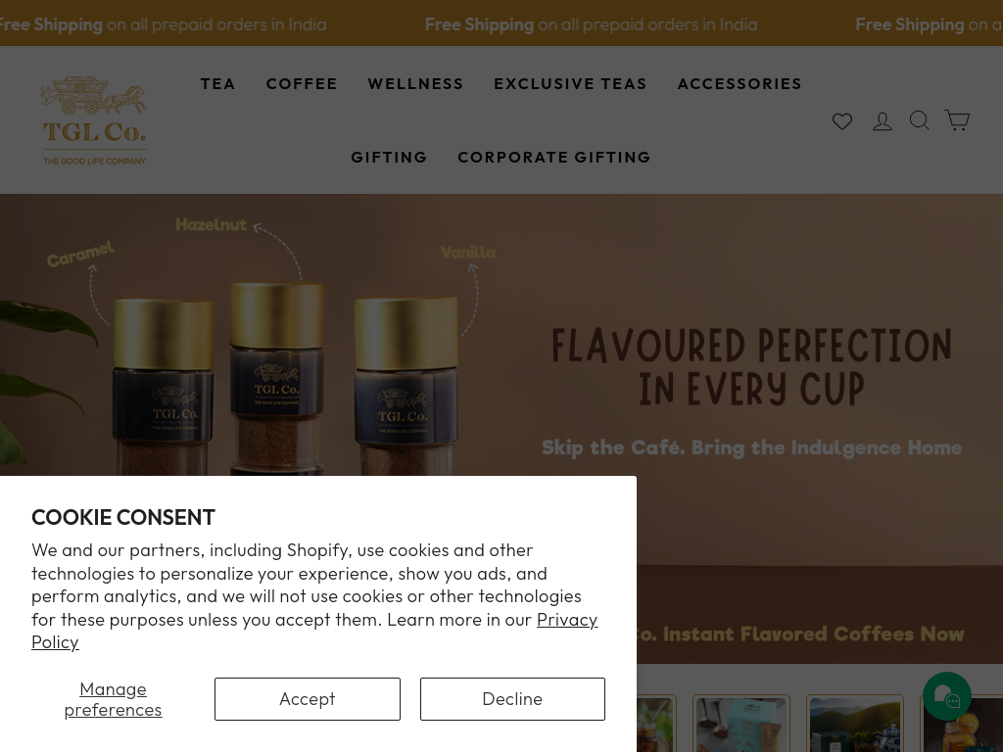
Task: Open the wishlist heart icon
Action: point(841,120)
